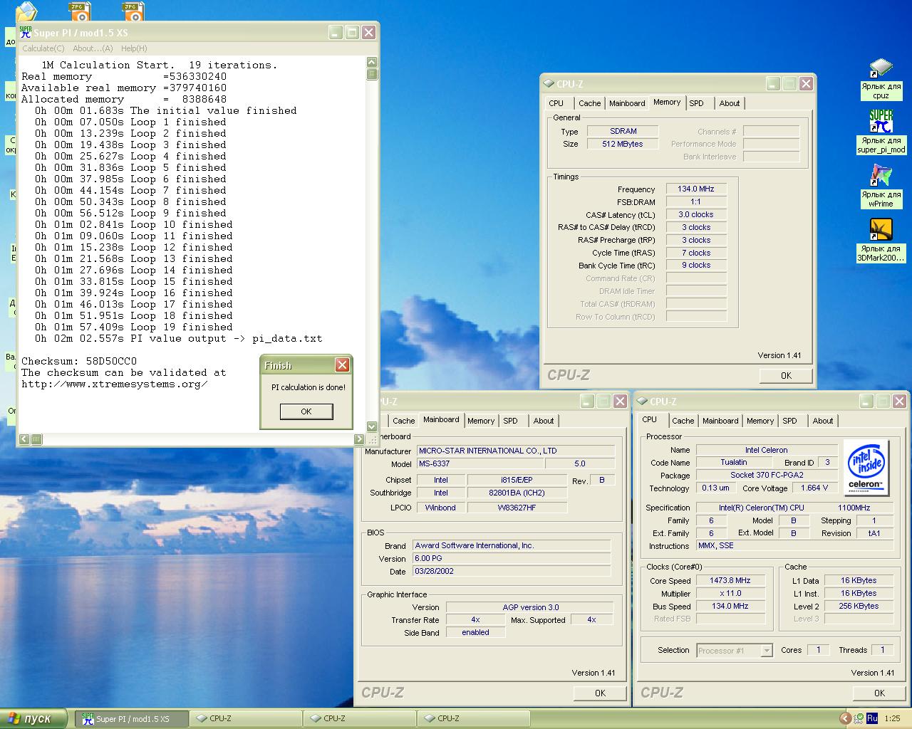This screenshot has height=729, width=912.
Task: Close the Memory CPU-Z window
Action: [806, 83]
